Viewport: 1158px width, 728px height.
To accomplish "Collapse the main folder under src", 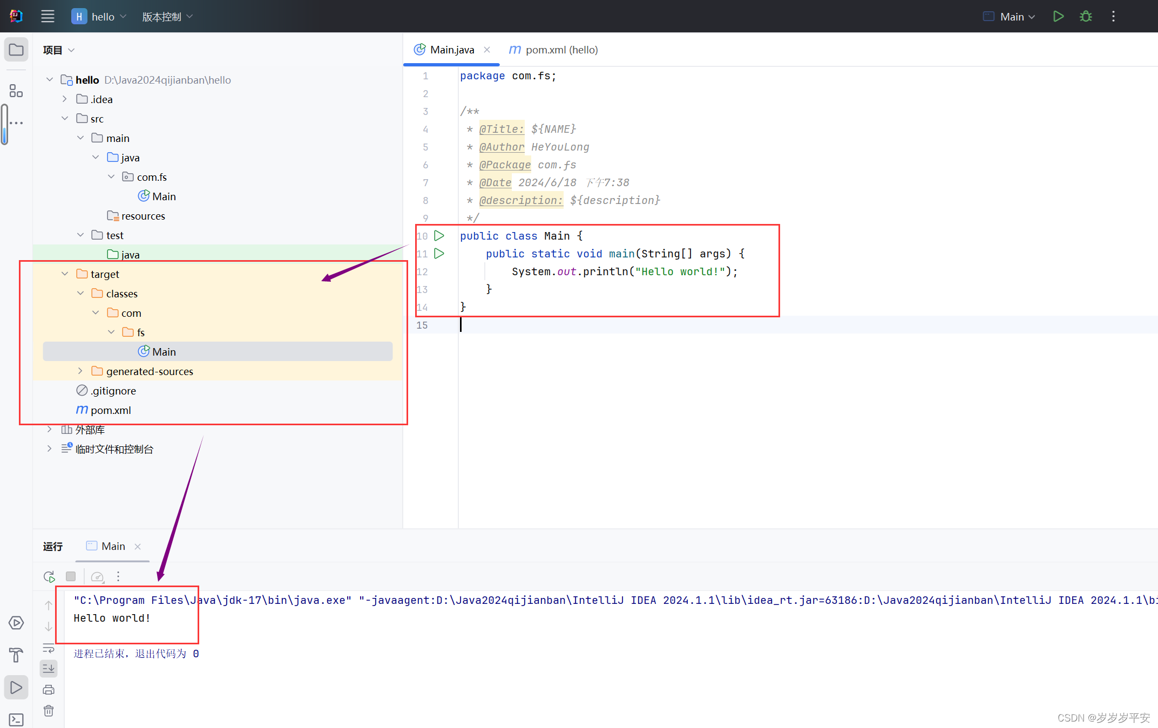I will coord(80,138).
